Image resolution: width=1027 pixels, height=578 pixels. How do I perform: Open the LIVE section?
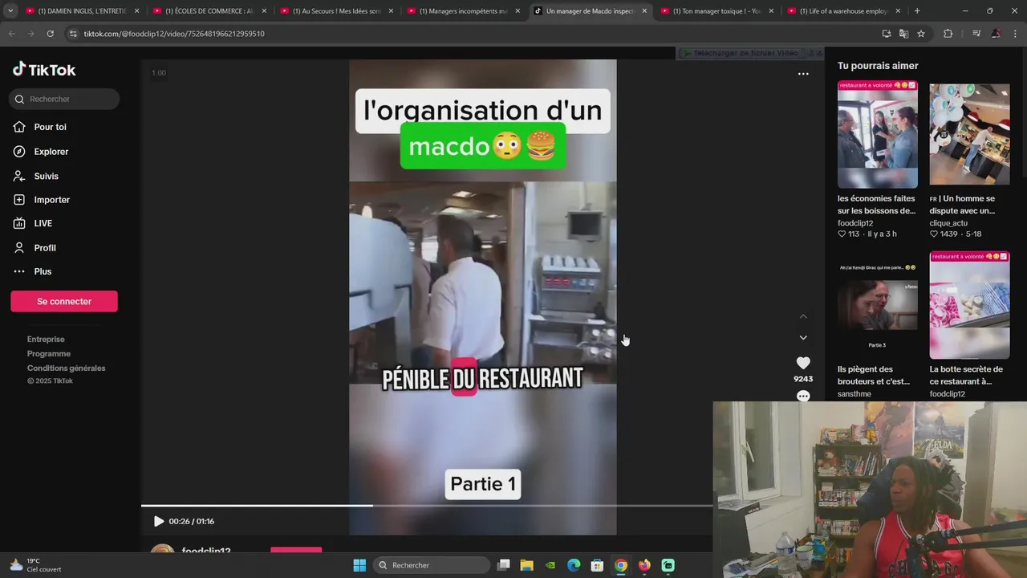pos(33,223)
